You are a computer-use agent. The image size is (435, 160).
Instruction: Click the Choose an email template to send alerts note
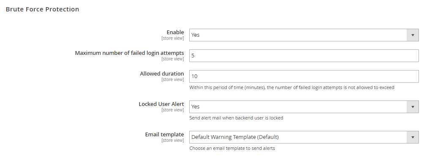[232, 148]
